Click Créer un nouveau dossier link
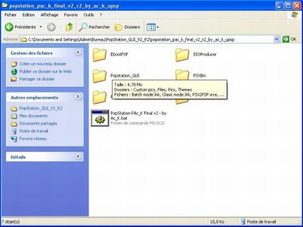Image resolution: width=303 pixels, height=227 pixels. point(43,64)
